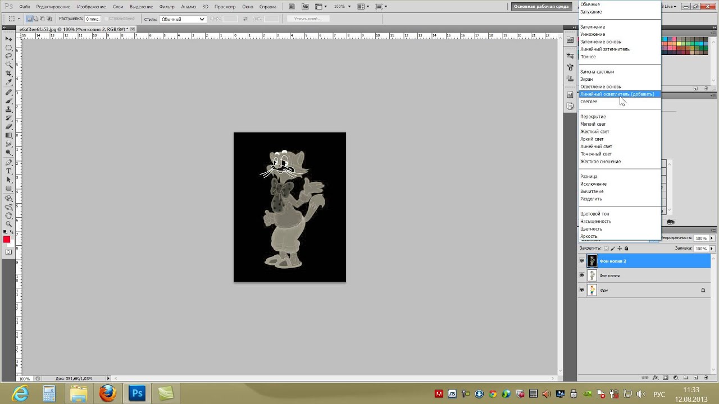Select the Gradient tool

pos(9,135)
